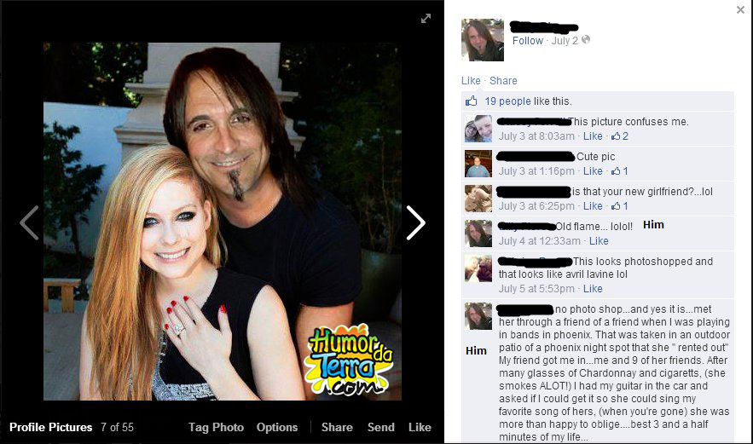
Task: Close the photo viewer with X
Action: (x=740, y=9)
